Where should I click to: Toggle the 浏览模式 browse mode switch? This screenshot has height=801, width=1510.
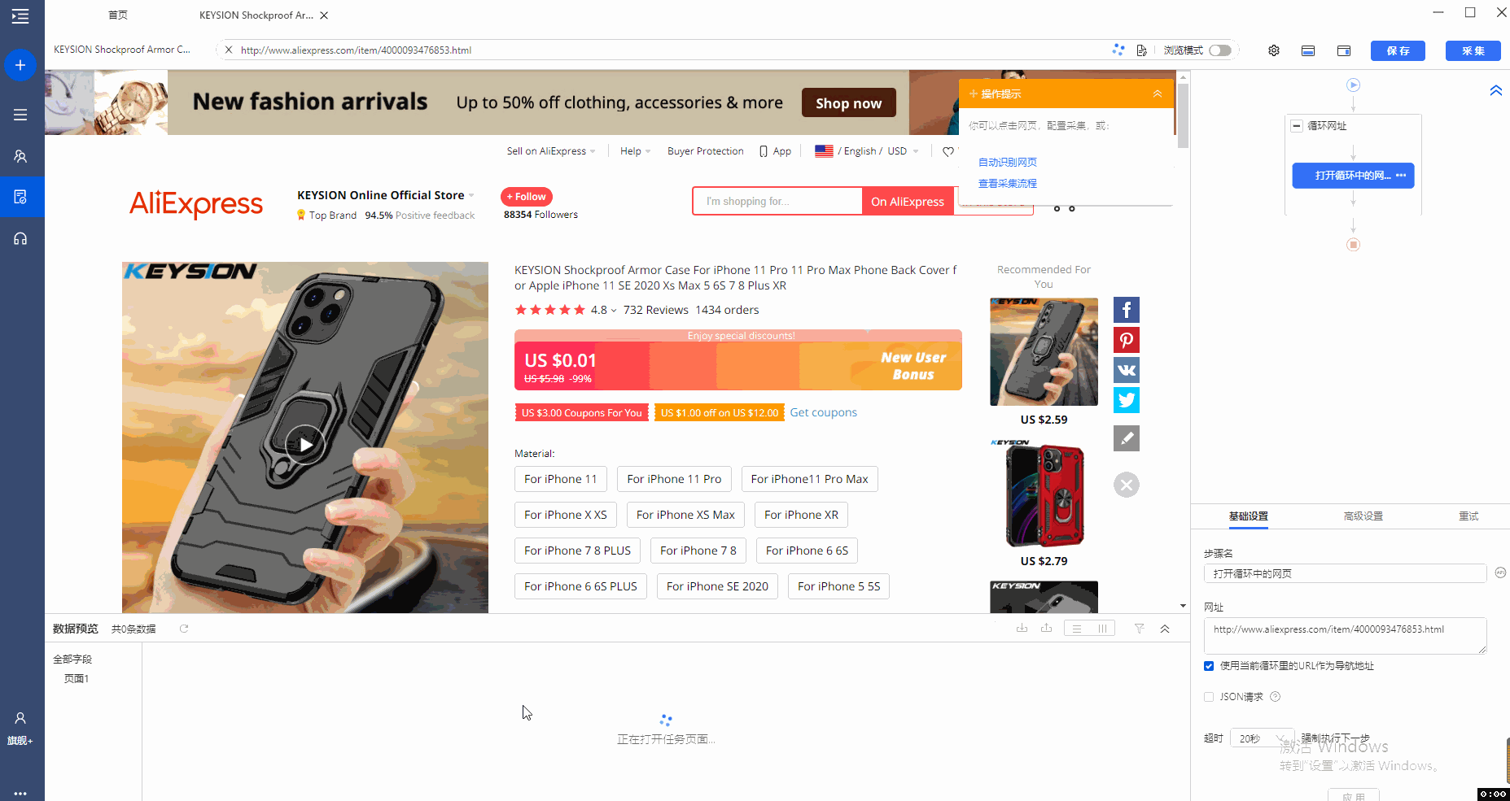[x=1219, y=50]
